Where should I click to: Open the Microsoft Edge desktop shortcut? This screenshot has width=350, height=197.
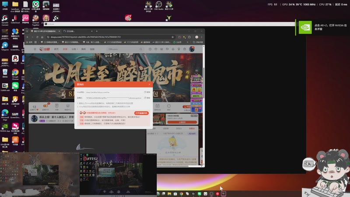[x=5, y=115]
